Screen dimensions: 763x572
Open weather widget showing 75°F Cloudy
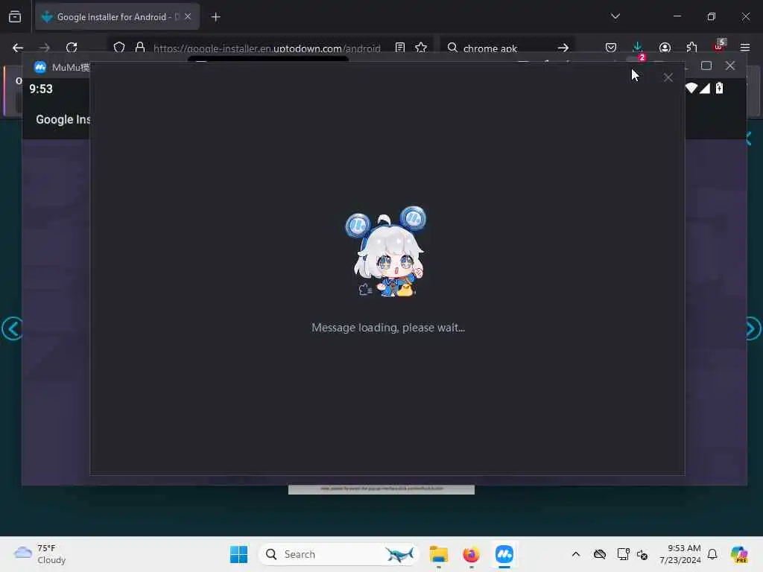[39, 554]
